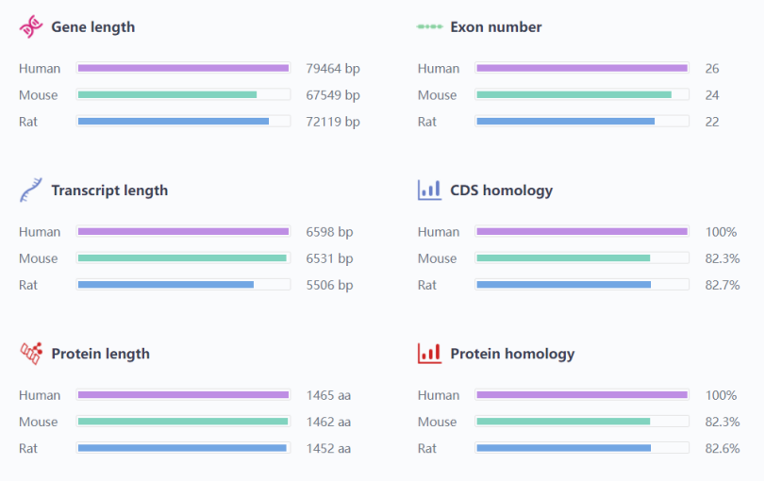Click the Mouse CDS homology green bar
Screen dimensions: 765x481
click(563, 257)
